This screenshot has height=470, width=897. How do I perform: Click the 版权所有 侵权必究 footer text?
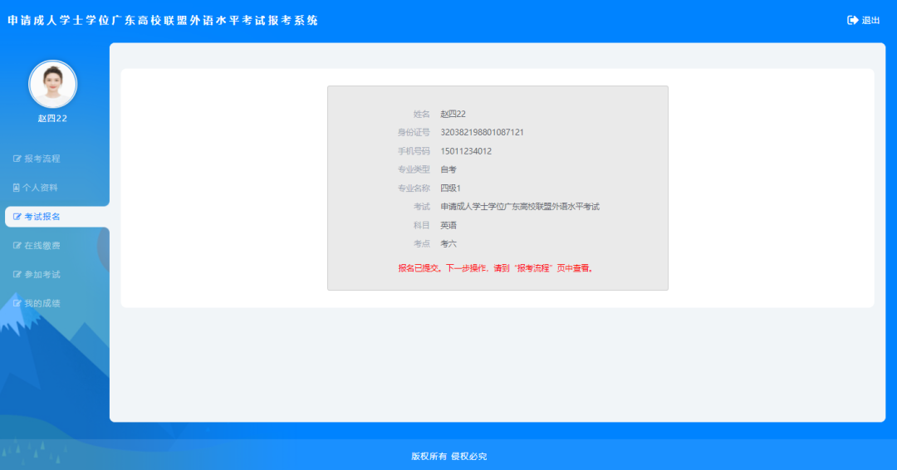click(x=448, y=456)
